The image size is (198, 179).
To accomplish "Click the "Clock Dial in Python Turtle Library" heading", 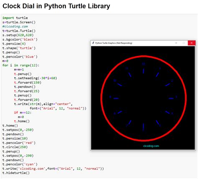I will click(56, 6).
